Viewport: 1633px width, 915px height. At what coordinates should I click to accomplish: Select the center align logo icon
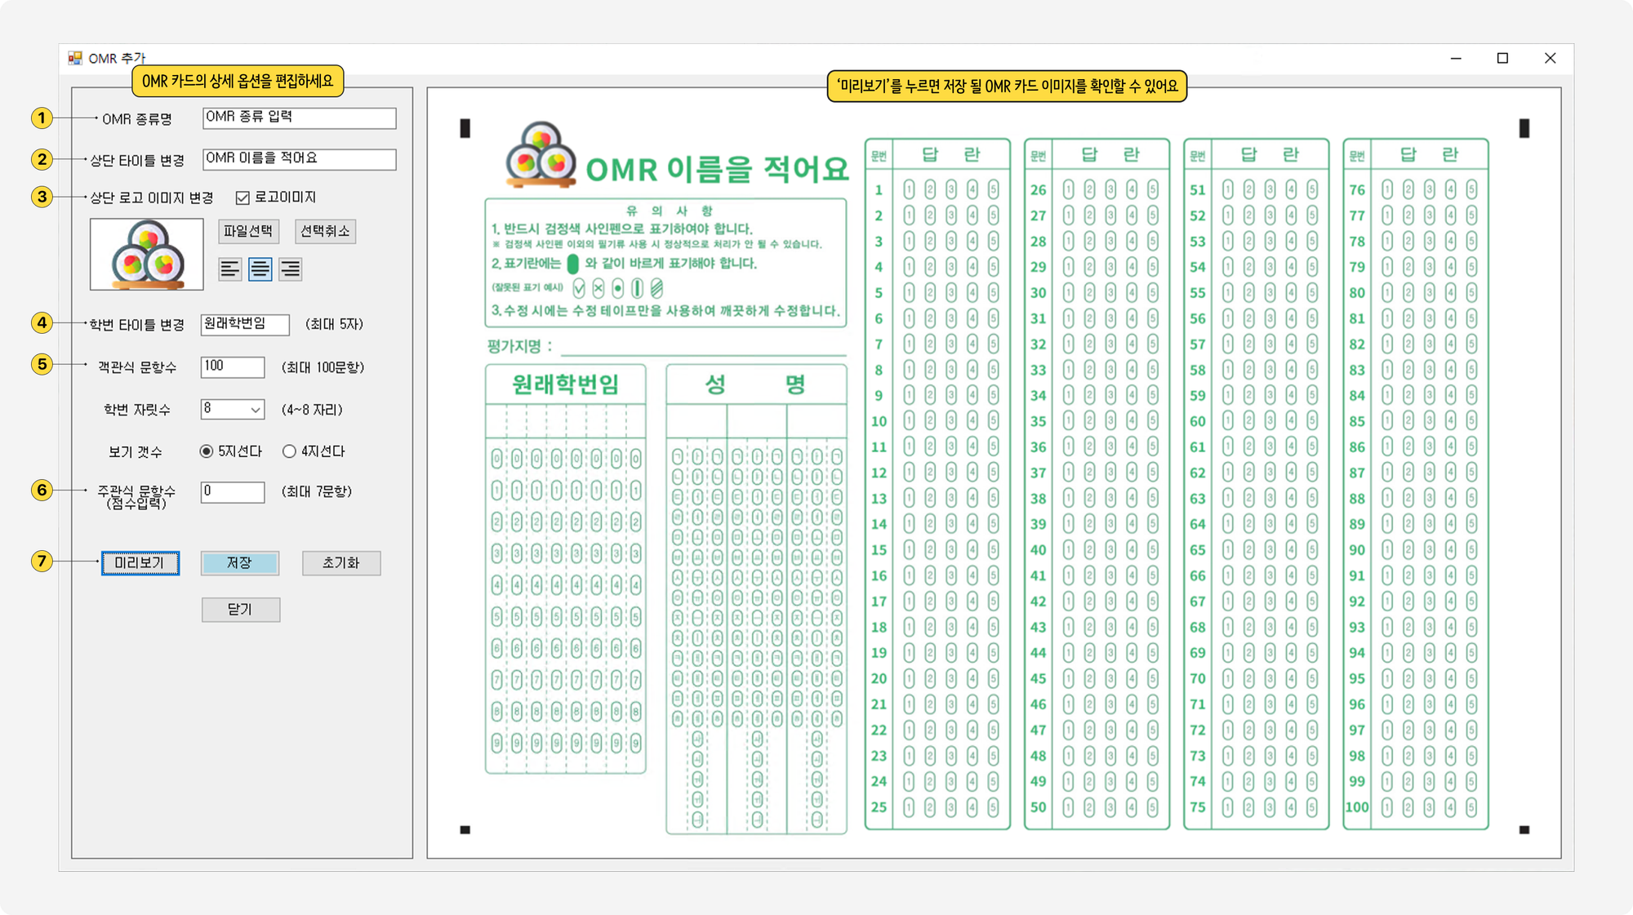[x=260, y=269]
